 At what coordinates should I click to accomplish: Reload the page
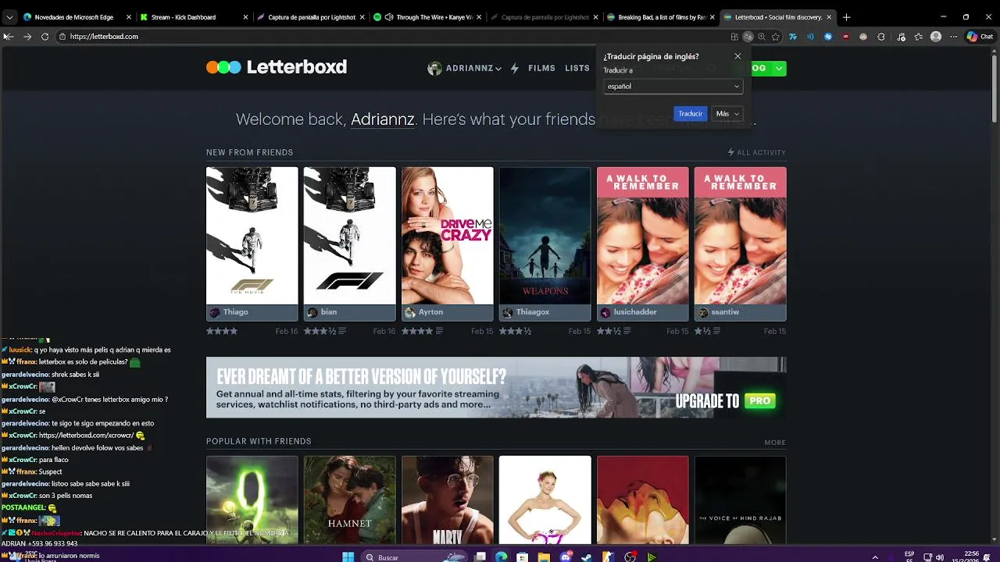[x=45, y=37]
